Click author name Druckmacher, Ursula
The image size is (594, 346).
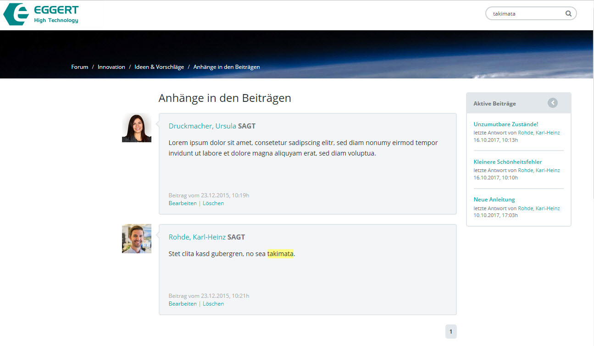(202, 126)
